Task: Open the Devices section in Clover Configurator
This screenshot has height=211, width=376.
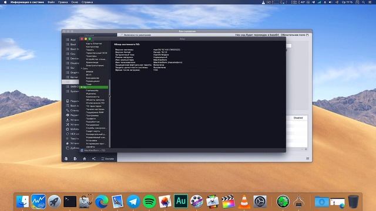Action: click(x=72, y=59)
